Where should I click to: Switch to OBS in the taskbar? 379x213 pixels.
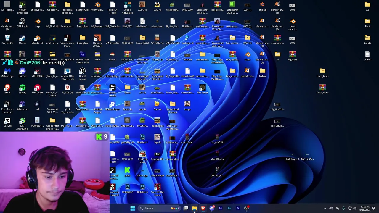(x=246, y=208)
